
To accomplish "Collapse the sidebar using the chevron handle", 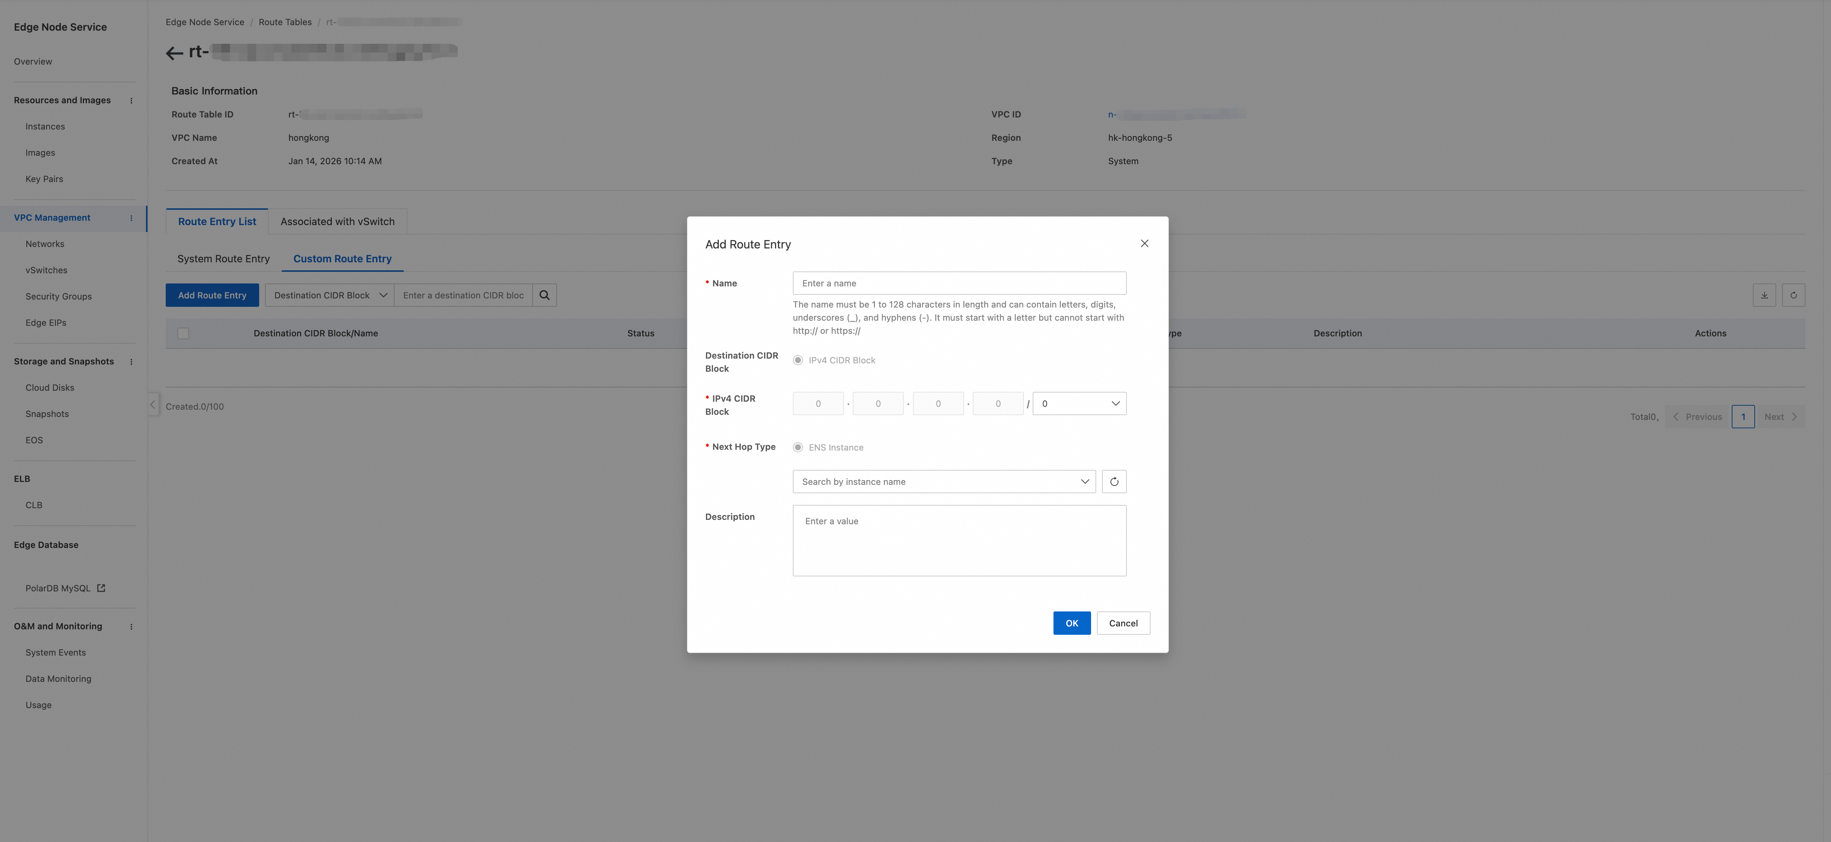I will tap(153, 404).
